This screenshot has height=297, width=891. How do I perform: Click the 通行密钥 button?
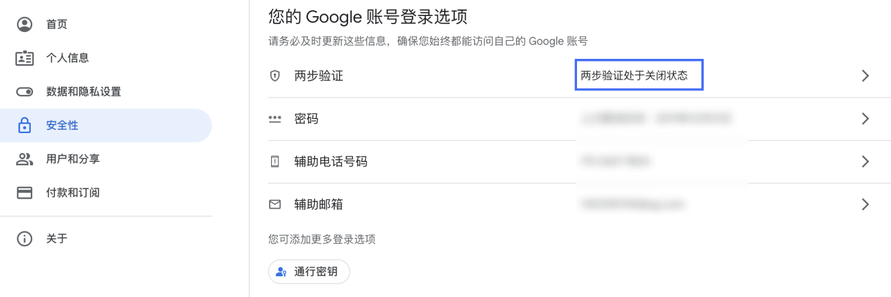click(x=309, y=272)
